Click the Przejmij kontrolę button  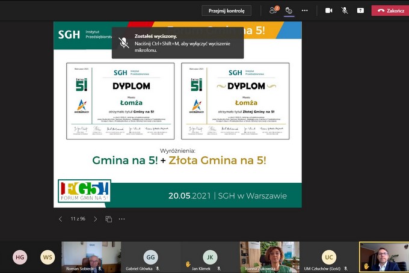tap(226, 11)
